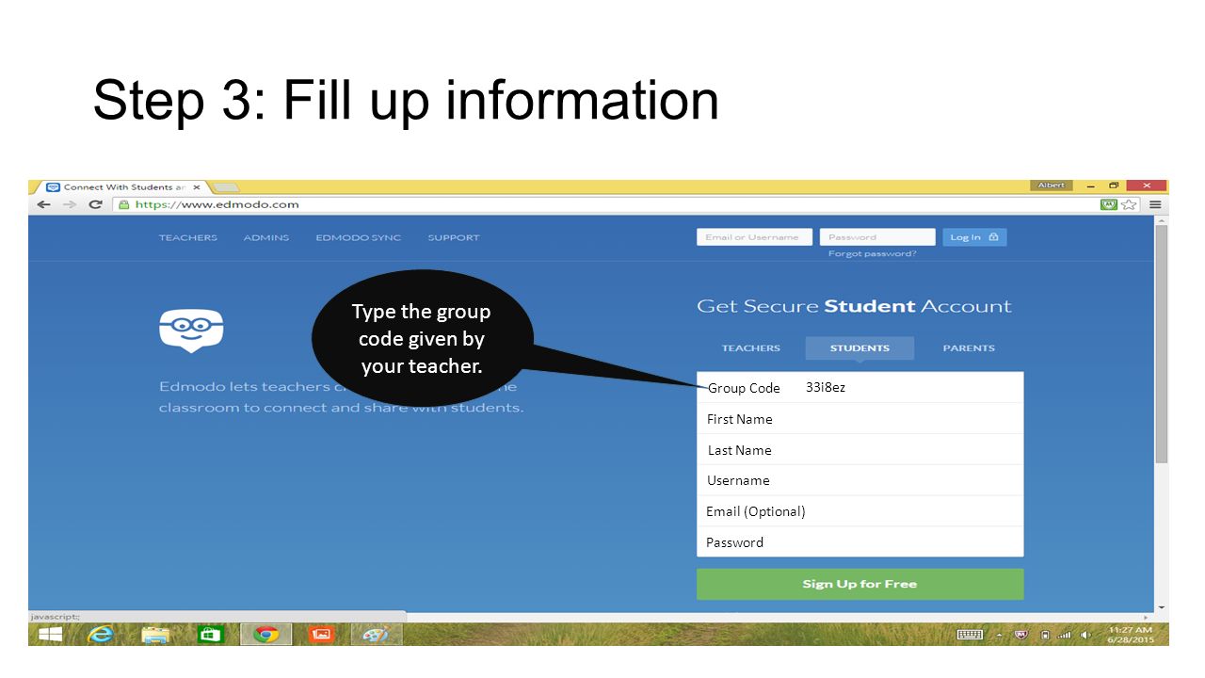Viewport: 1205px width, 678px height.
Task: Click the Log In button
Action: (974, 237)
